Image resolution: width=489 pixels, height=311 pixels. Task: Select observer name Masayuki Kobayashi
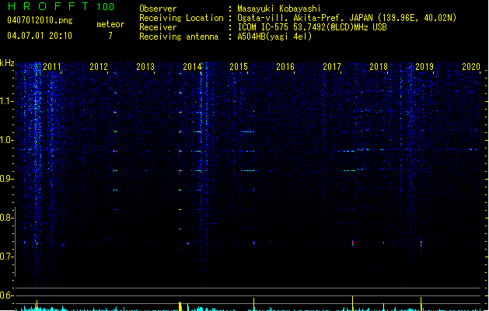pos(279,9)
